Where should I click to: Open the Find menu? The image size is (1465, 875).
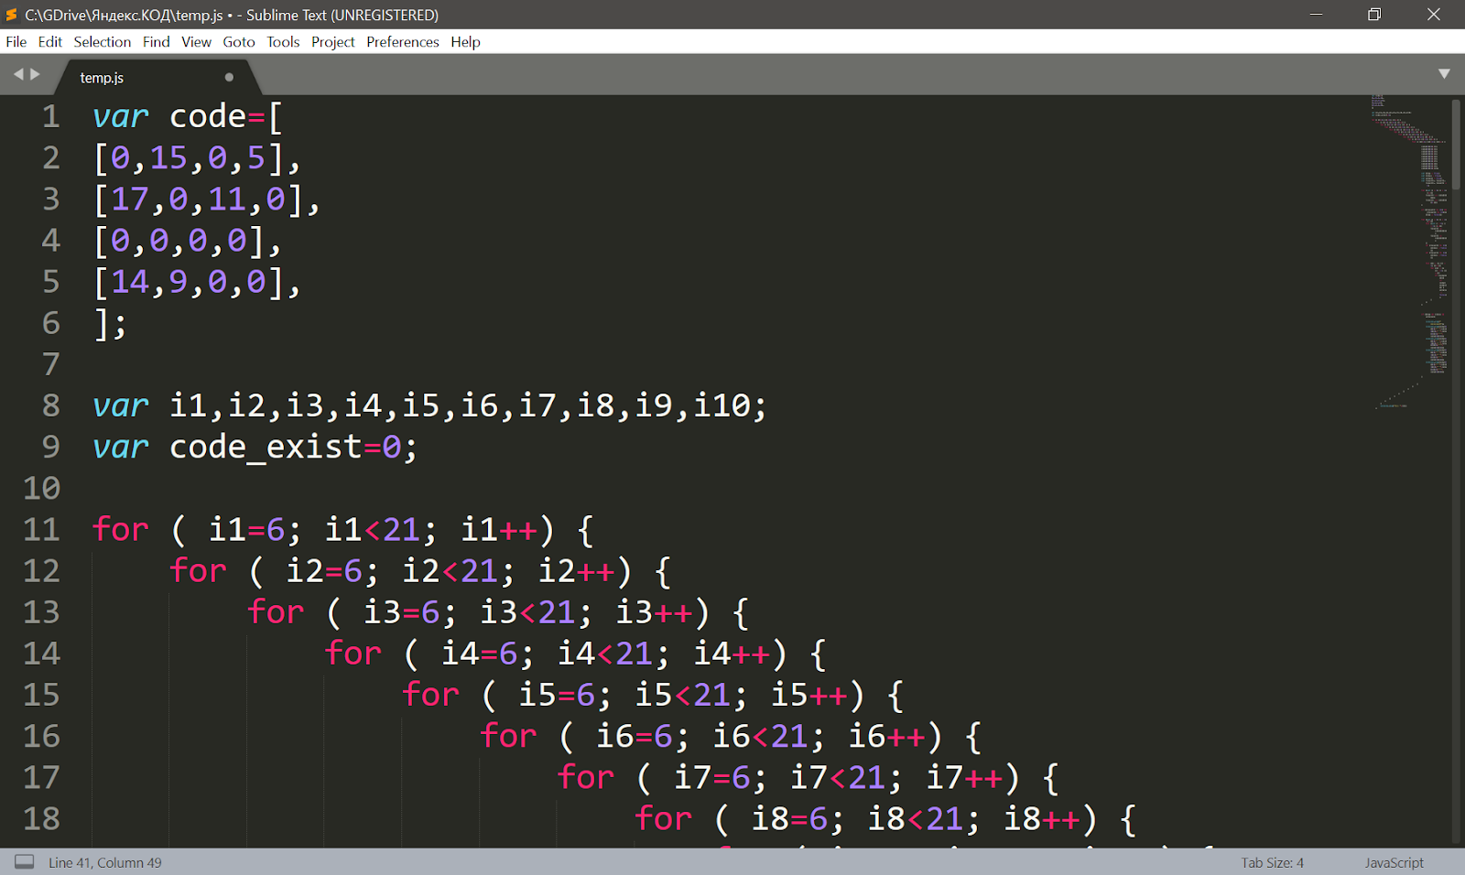[x=156, y=42]
